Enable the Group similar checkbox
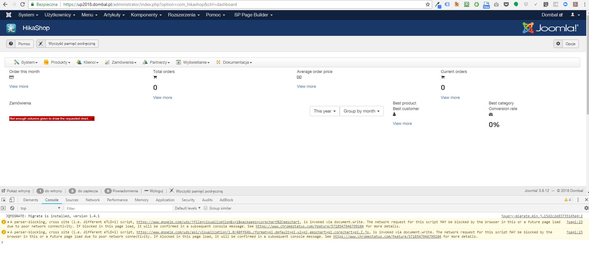 click(x=205, y=208)
